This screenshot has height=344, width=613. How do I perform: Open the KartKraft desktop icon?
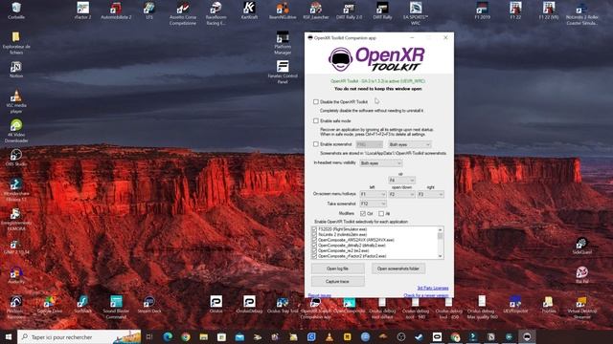[249, 11]
